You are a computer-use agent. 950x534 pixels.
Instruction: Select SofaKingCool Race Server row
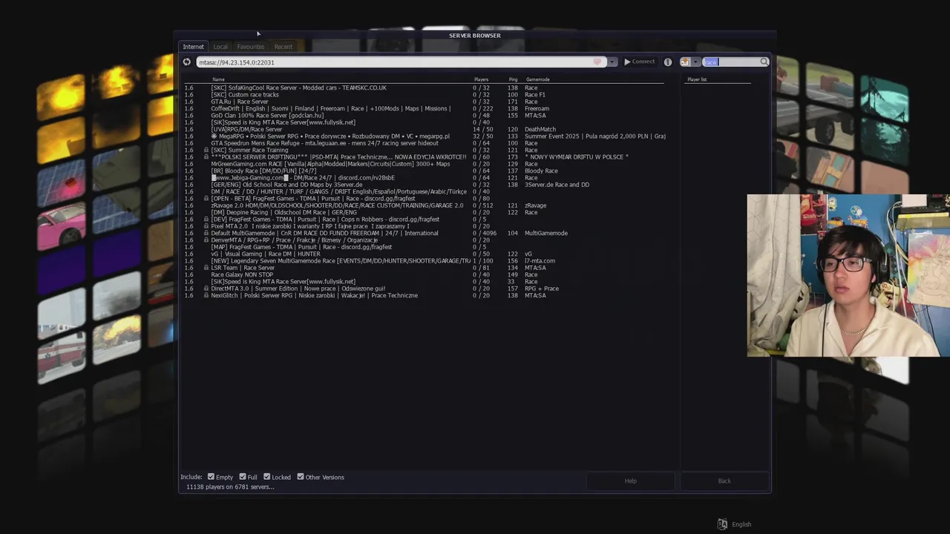423,88
